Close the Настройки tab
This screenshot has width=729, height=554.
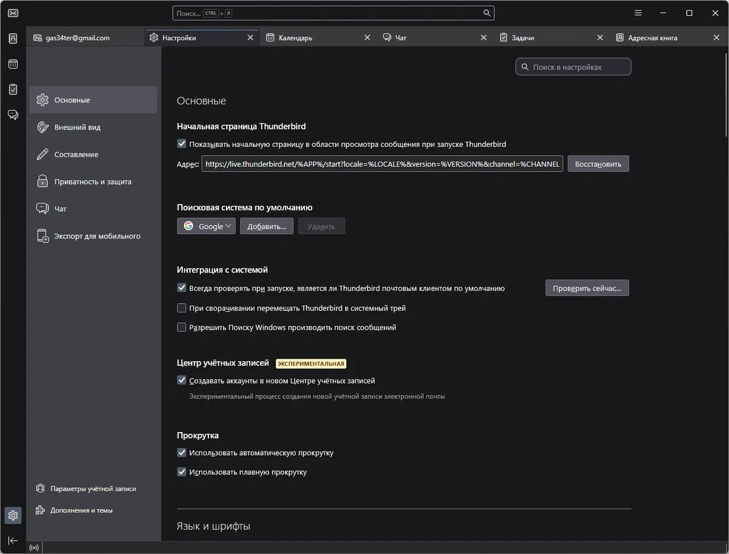250,38
